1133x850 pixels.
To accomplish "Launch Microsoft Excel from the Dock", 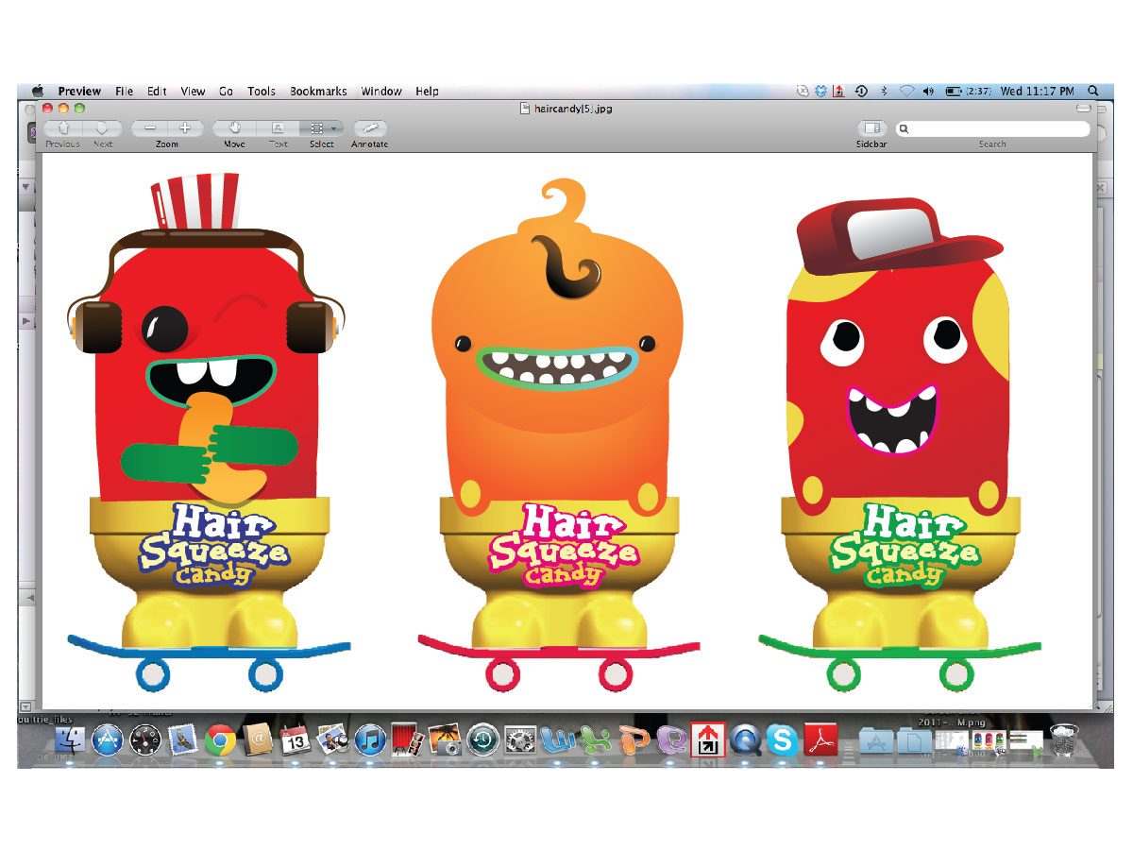I will (596, 740).
